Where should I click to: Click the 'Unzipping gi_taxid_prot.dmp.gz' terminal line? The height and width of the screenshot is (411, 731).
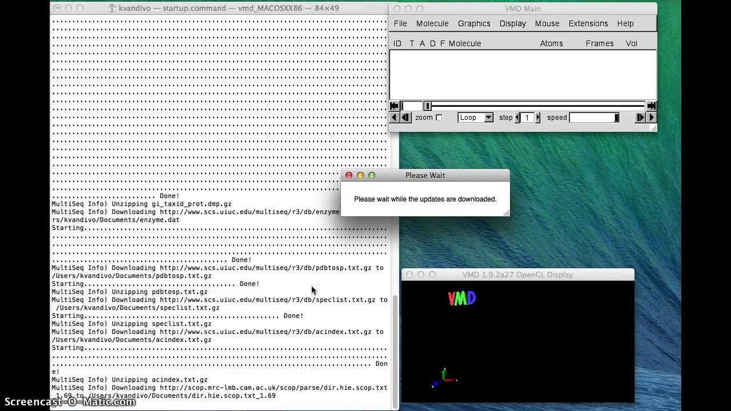coord(142,204)
